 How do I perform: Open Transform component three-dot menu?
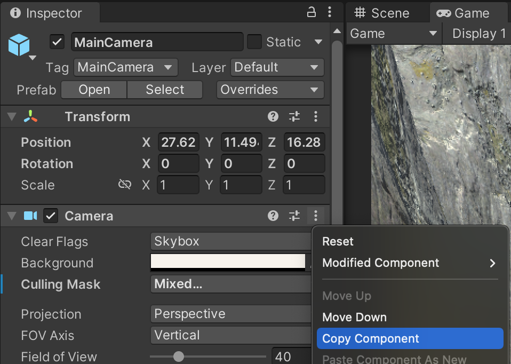(316, 117)
